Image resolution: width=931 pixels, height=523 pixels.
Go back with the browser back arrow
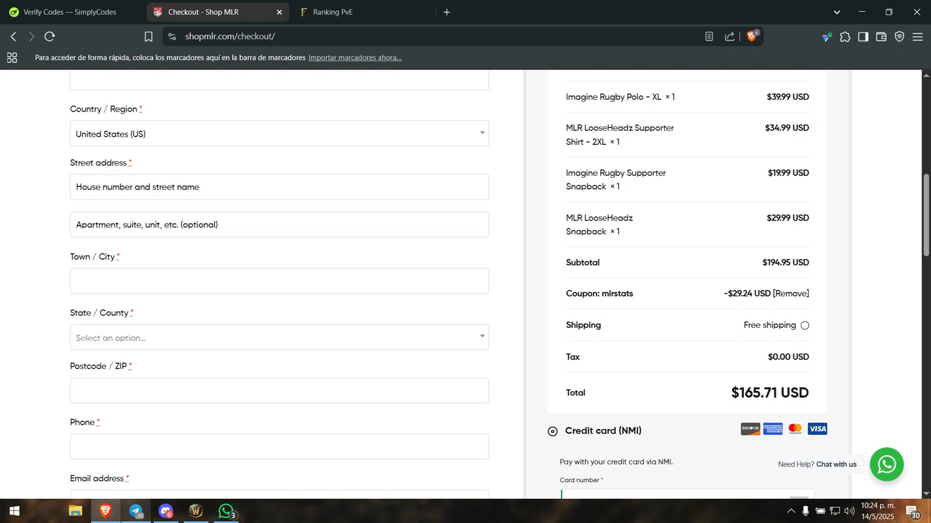tap(14, 37)
